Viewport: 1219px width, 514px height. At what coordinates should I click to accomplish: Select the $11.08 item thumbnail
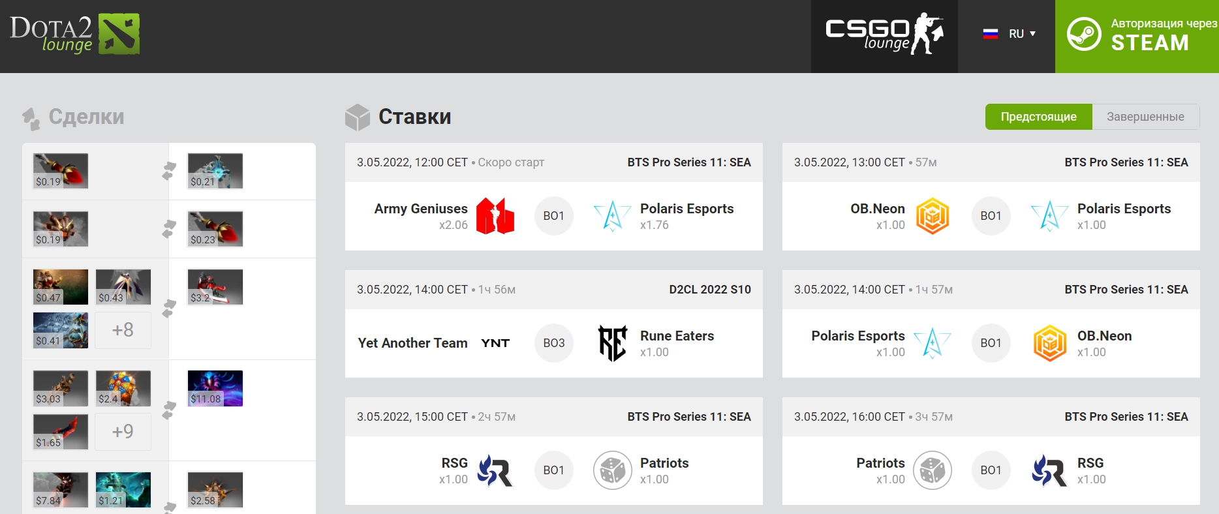[x=215, y=388]
